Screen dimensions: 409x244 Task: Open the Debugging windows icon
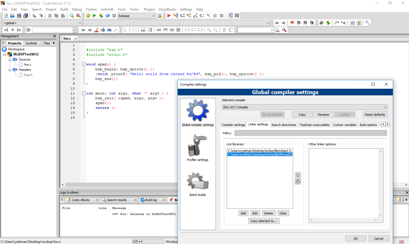point(230,16)
